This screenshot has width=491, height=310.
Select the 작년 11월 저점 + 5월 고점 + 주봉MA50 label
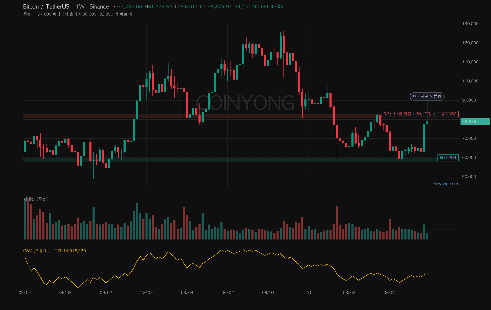(x=420, y=114)
